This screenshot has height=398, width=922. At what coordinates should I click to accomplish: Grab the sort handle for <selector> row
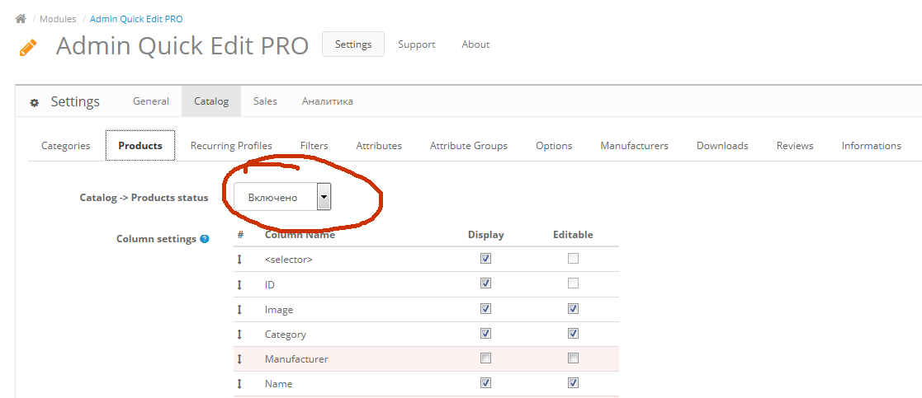[x=239, y=260]
